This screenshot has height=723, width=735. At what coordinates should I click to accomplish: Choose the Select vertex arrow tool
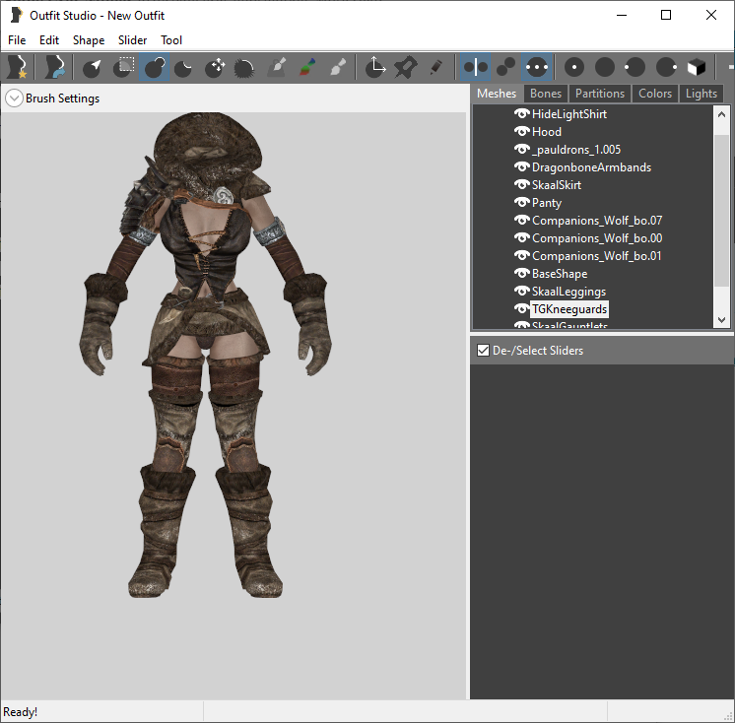point(93,68)
